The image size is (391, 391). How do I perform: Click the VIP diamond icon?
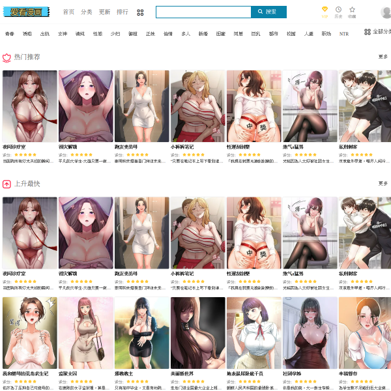325,10
